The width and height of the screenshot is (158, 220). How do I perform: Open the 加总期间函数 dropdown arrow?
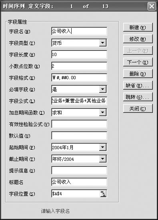click(103, 112)
